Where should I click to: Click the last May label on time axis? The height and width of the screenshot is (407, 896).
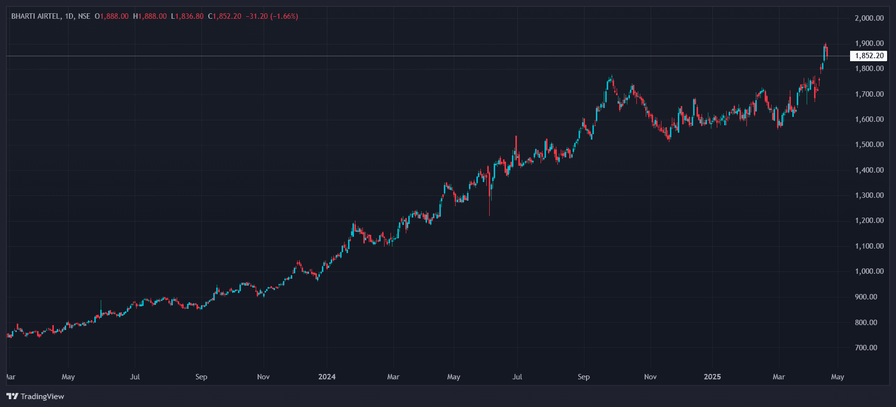tap(838, 377)
